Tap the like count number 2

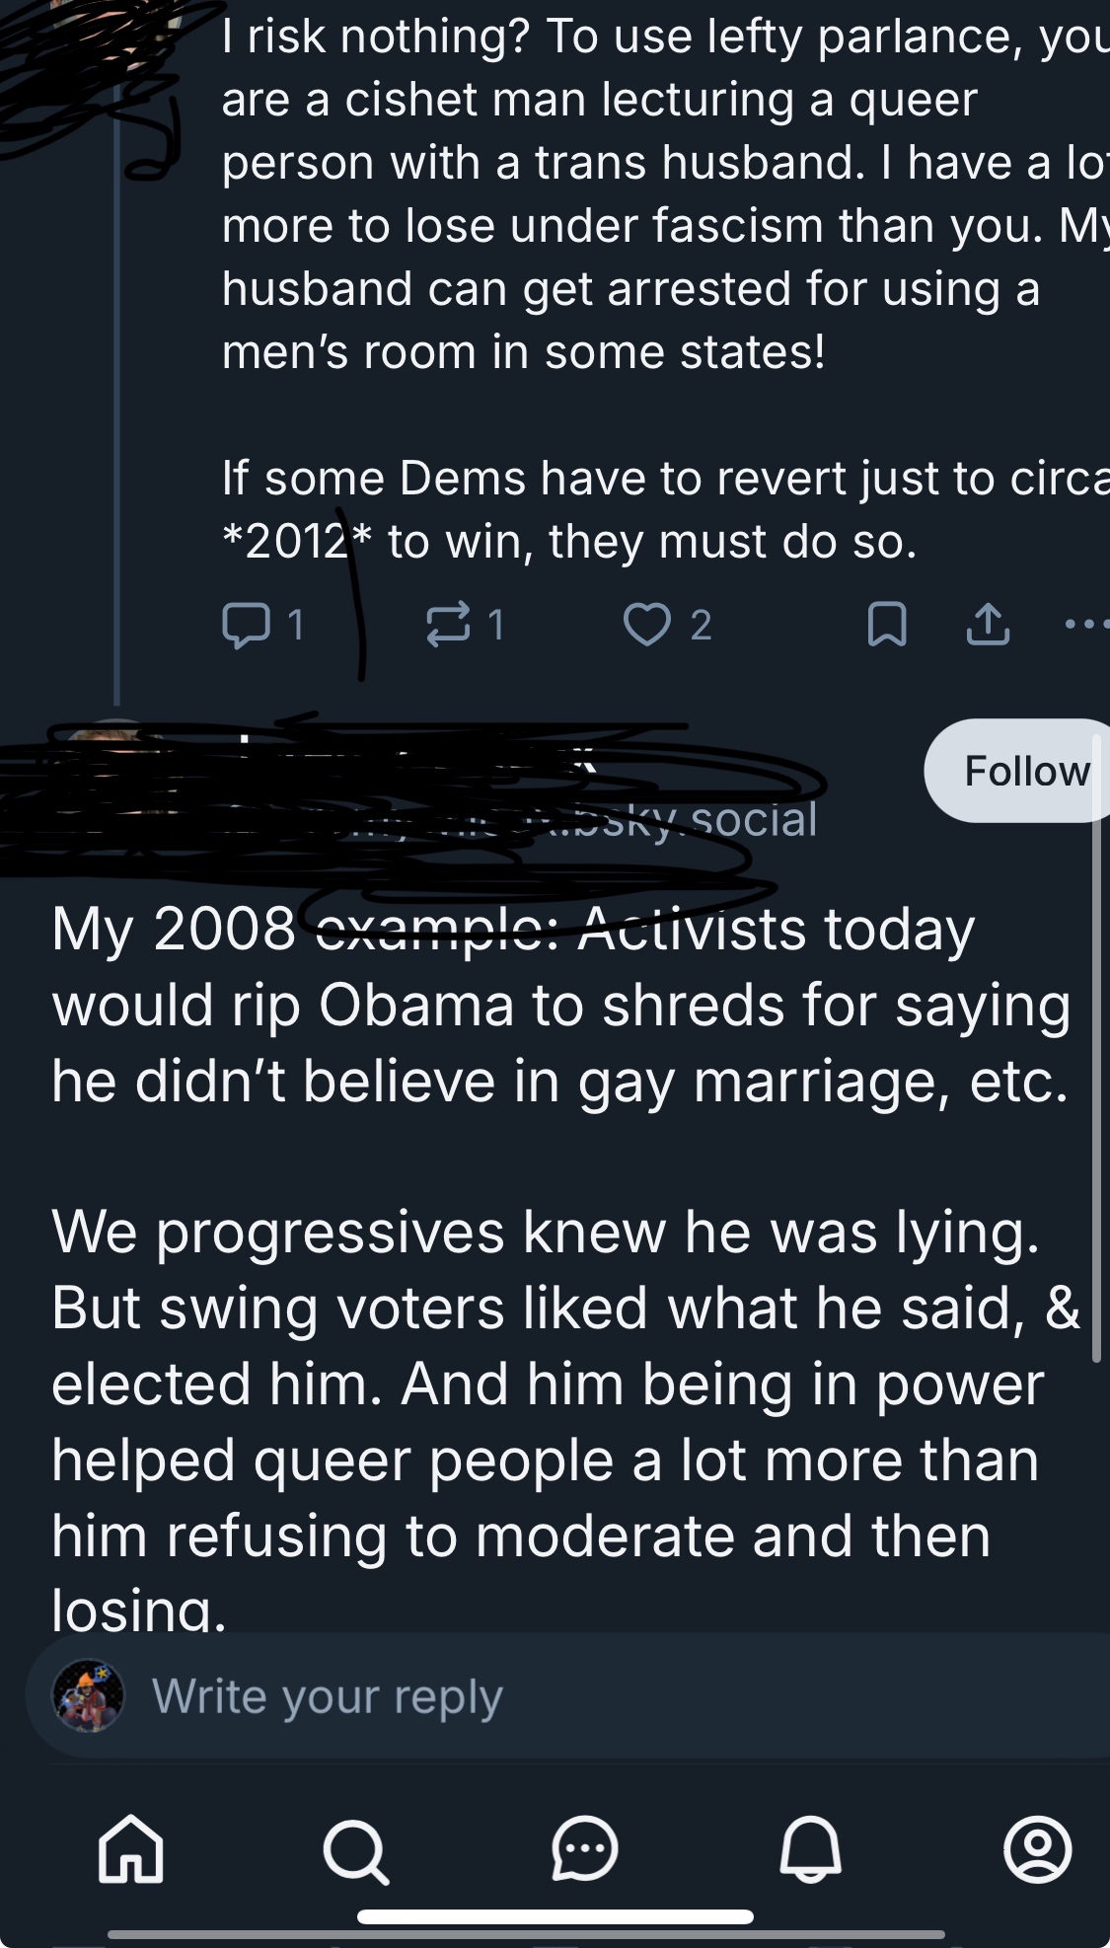(x=701, y=625)
